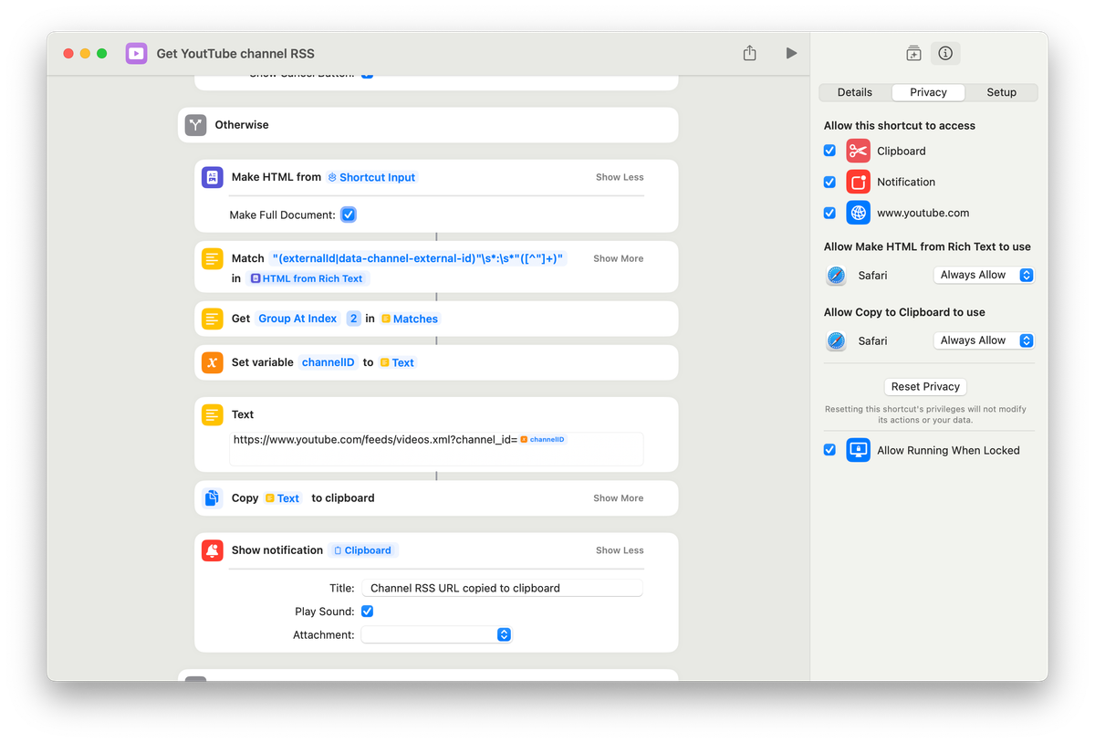This screenshot has height=743, width=1095.
Task: Click the Share icon in the toolbar
Action: [x=749, y=53]
